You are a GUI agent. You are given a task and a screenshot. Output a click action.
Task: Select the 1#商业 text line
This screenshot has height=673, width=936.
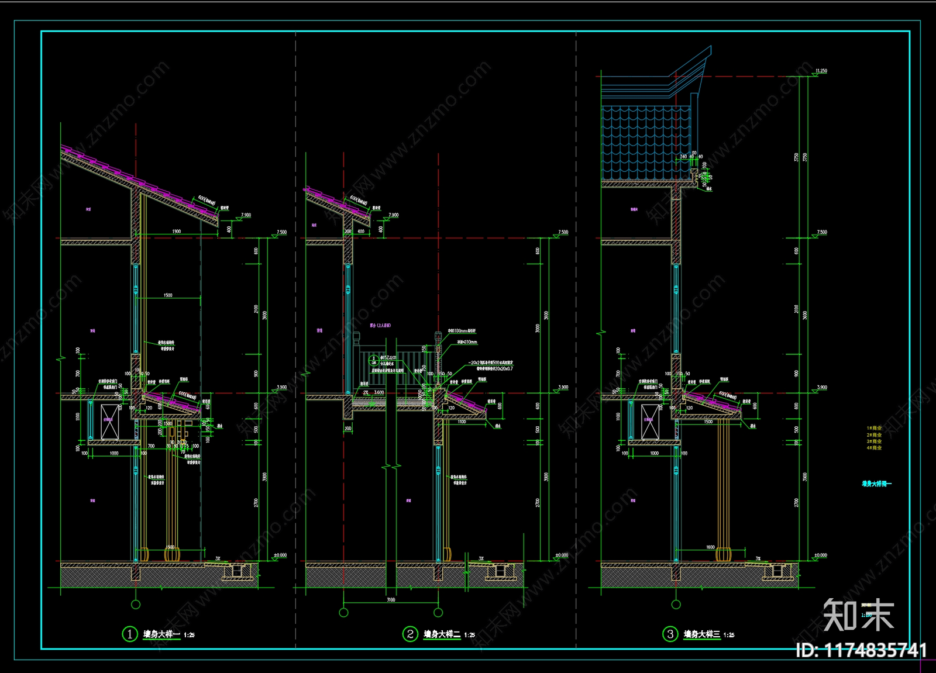pyautogui.click(x=874, y=428)
